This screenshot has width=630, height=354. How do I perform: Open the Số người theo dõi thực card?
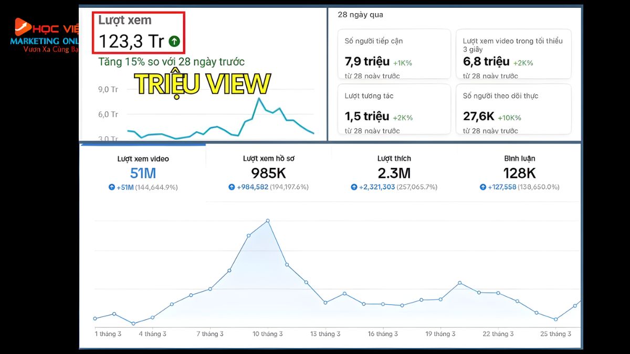pos(513,109)
